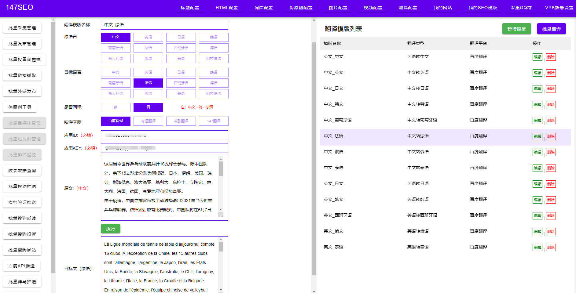The height and width of the screenshot is (293, 576).
Task: Select the 中文_法语 row name
Action: [333, 136]
